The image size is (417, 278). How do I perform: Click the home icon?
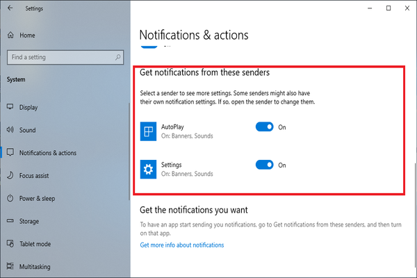10,35
